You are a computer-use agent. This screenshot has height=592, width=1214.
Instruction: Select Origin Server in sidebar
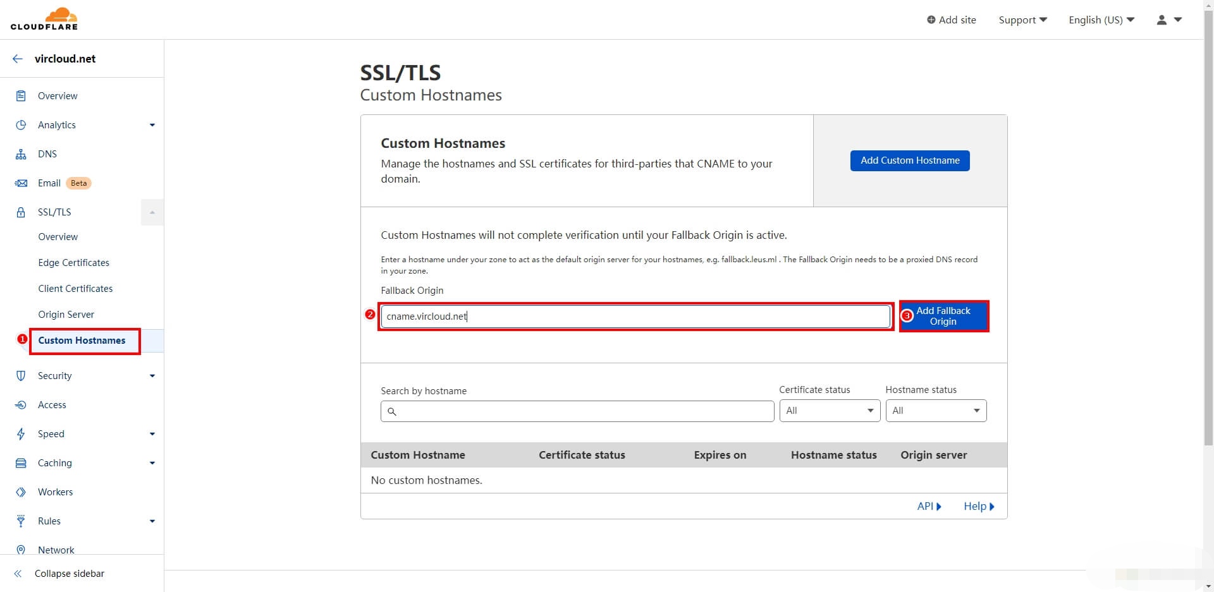tap(66, 315)
